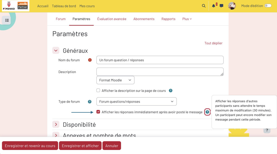Screen dimensions: 277x154
Task: Open the messaging chat bubble icon
Action: pyautogui.click(x=221, y=6)
